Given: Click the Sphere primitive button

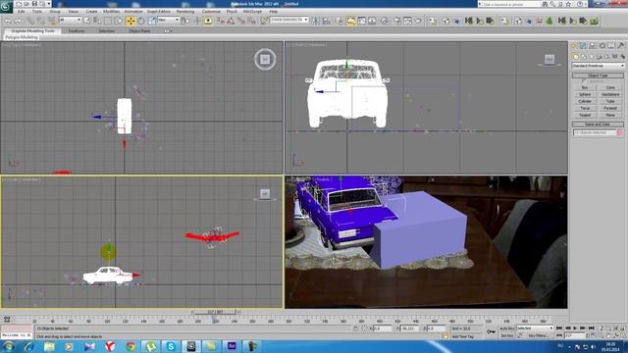Looking at the screenshot, I should pyautogui.click(x=585, y=94).
